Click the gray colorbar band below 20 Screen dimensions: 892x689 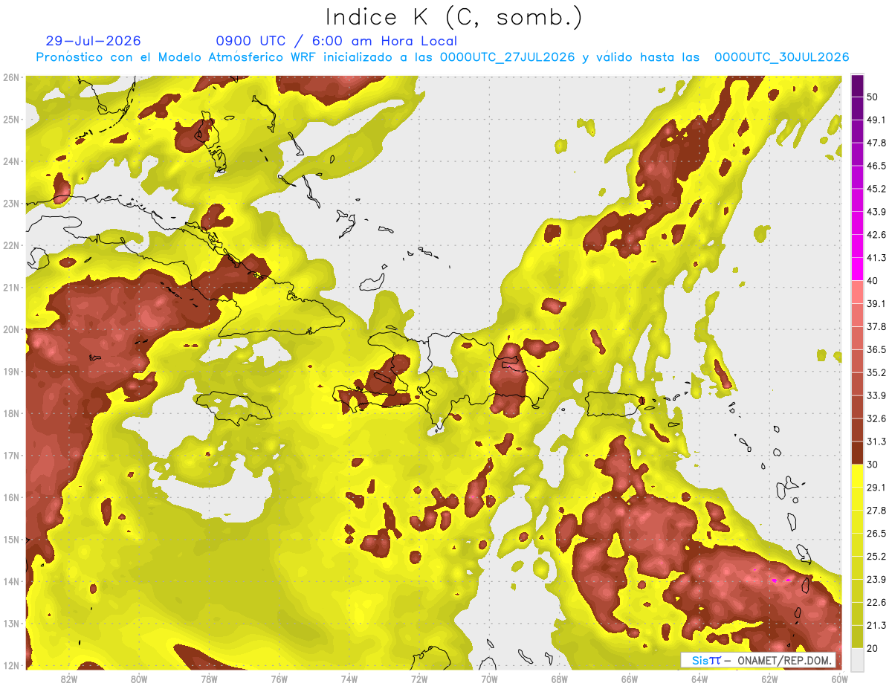pos(857,659)
